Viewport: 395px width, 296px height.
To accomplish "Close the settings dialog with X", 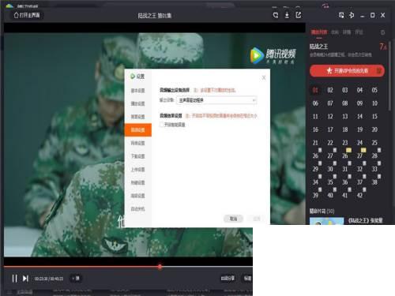I will [264, 77].
